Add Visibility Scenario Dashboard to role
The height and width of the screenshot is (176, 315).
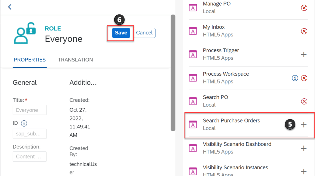click(x=304, y=148)
